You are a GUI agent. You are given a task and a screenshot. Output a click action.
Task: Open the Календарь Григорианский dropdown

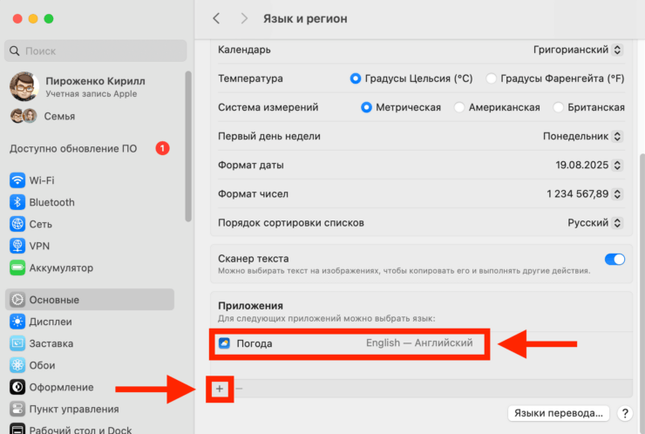coord(579,50)
